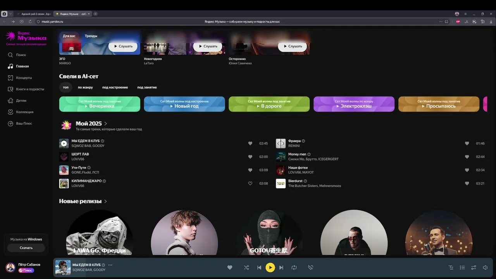
Task: Click the dislike crossed-heart icon in player
Action: click(310, 267)
